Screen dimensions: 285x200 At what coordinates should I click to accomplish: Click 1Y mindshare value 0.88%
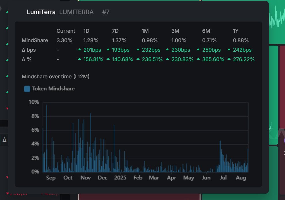(x=241, y=40)
